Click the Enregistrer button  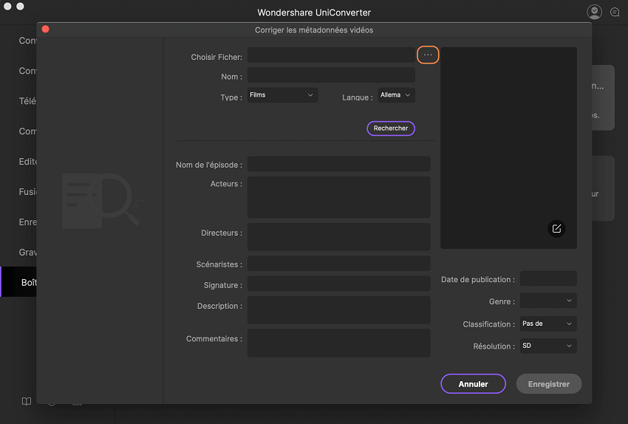(x=549, y=383)
